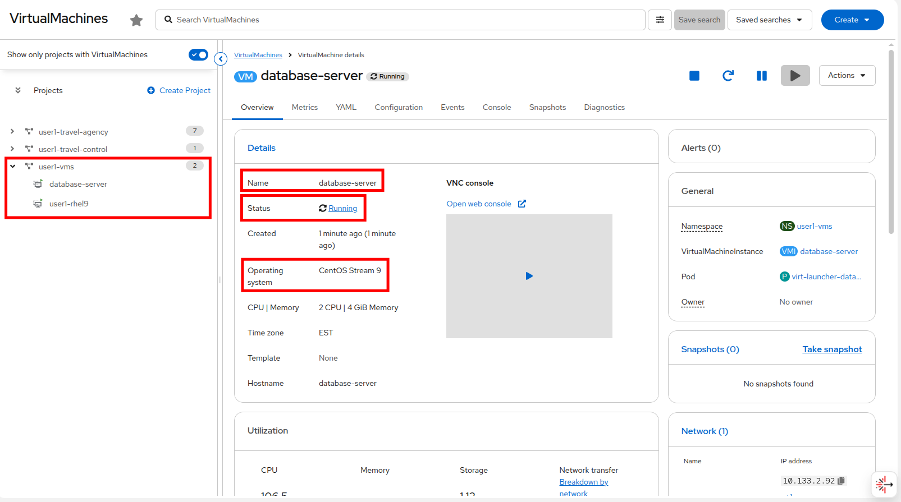Restart the VM with the circular arrow icon

pos(728,76)
